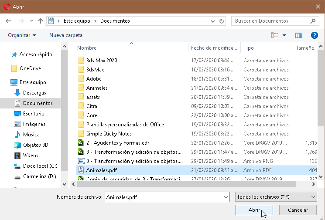Open recent locations chevron beside forward arrow
Viewport: 325px width, 220px height.
pyautogui.click(x=31, y=21)
